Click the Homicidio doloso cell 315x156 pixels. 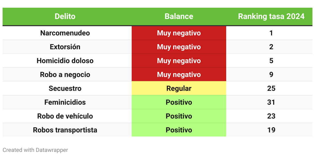[x=65, y=61]
